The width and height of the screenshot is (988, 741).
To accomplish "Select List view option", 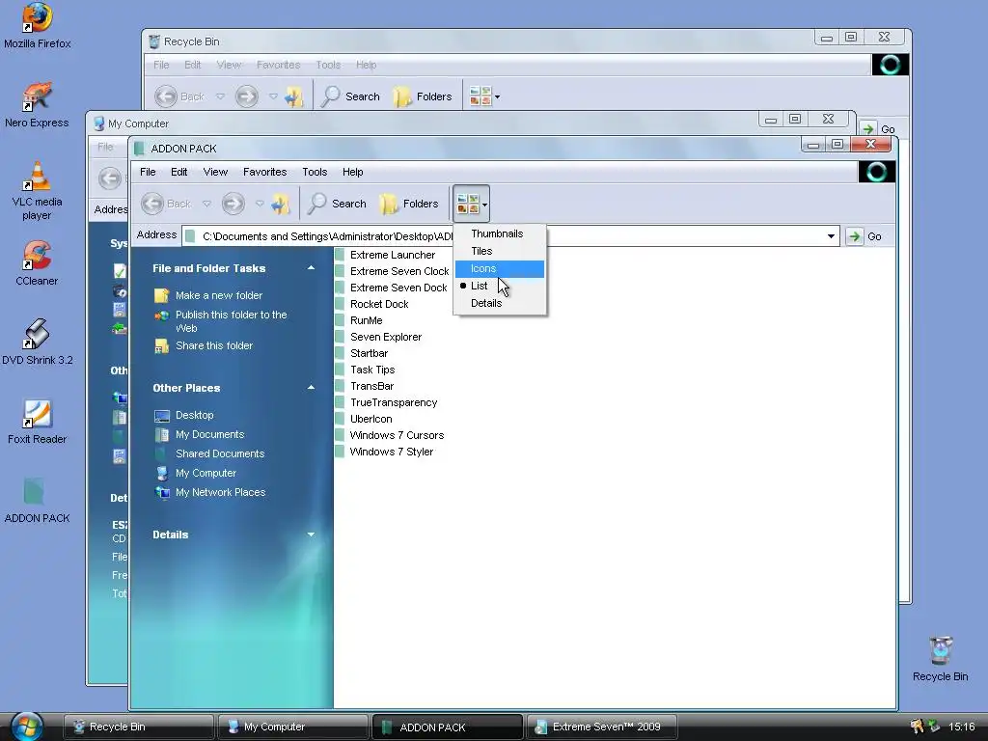I will coord(500,286).
